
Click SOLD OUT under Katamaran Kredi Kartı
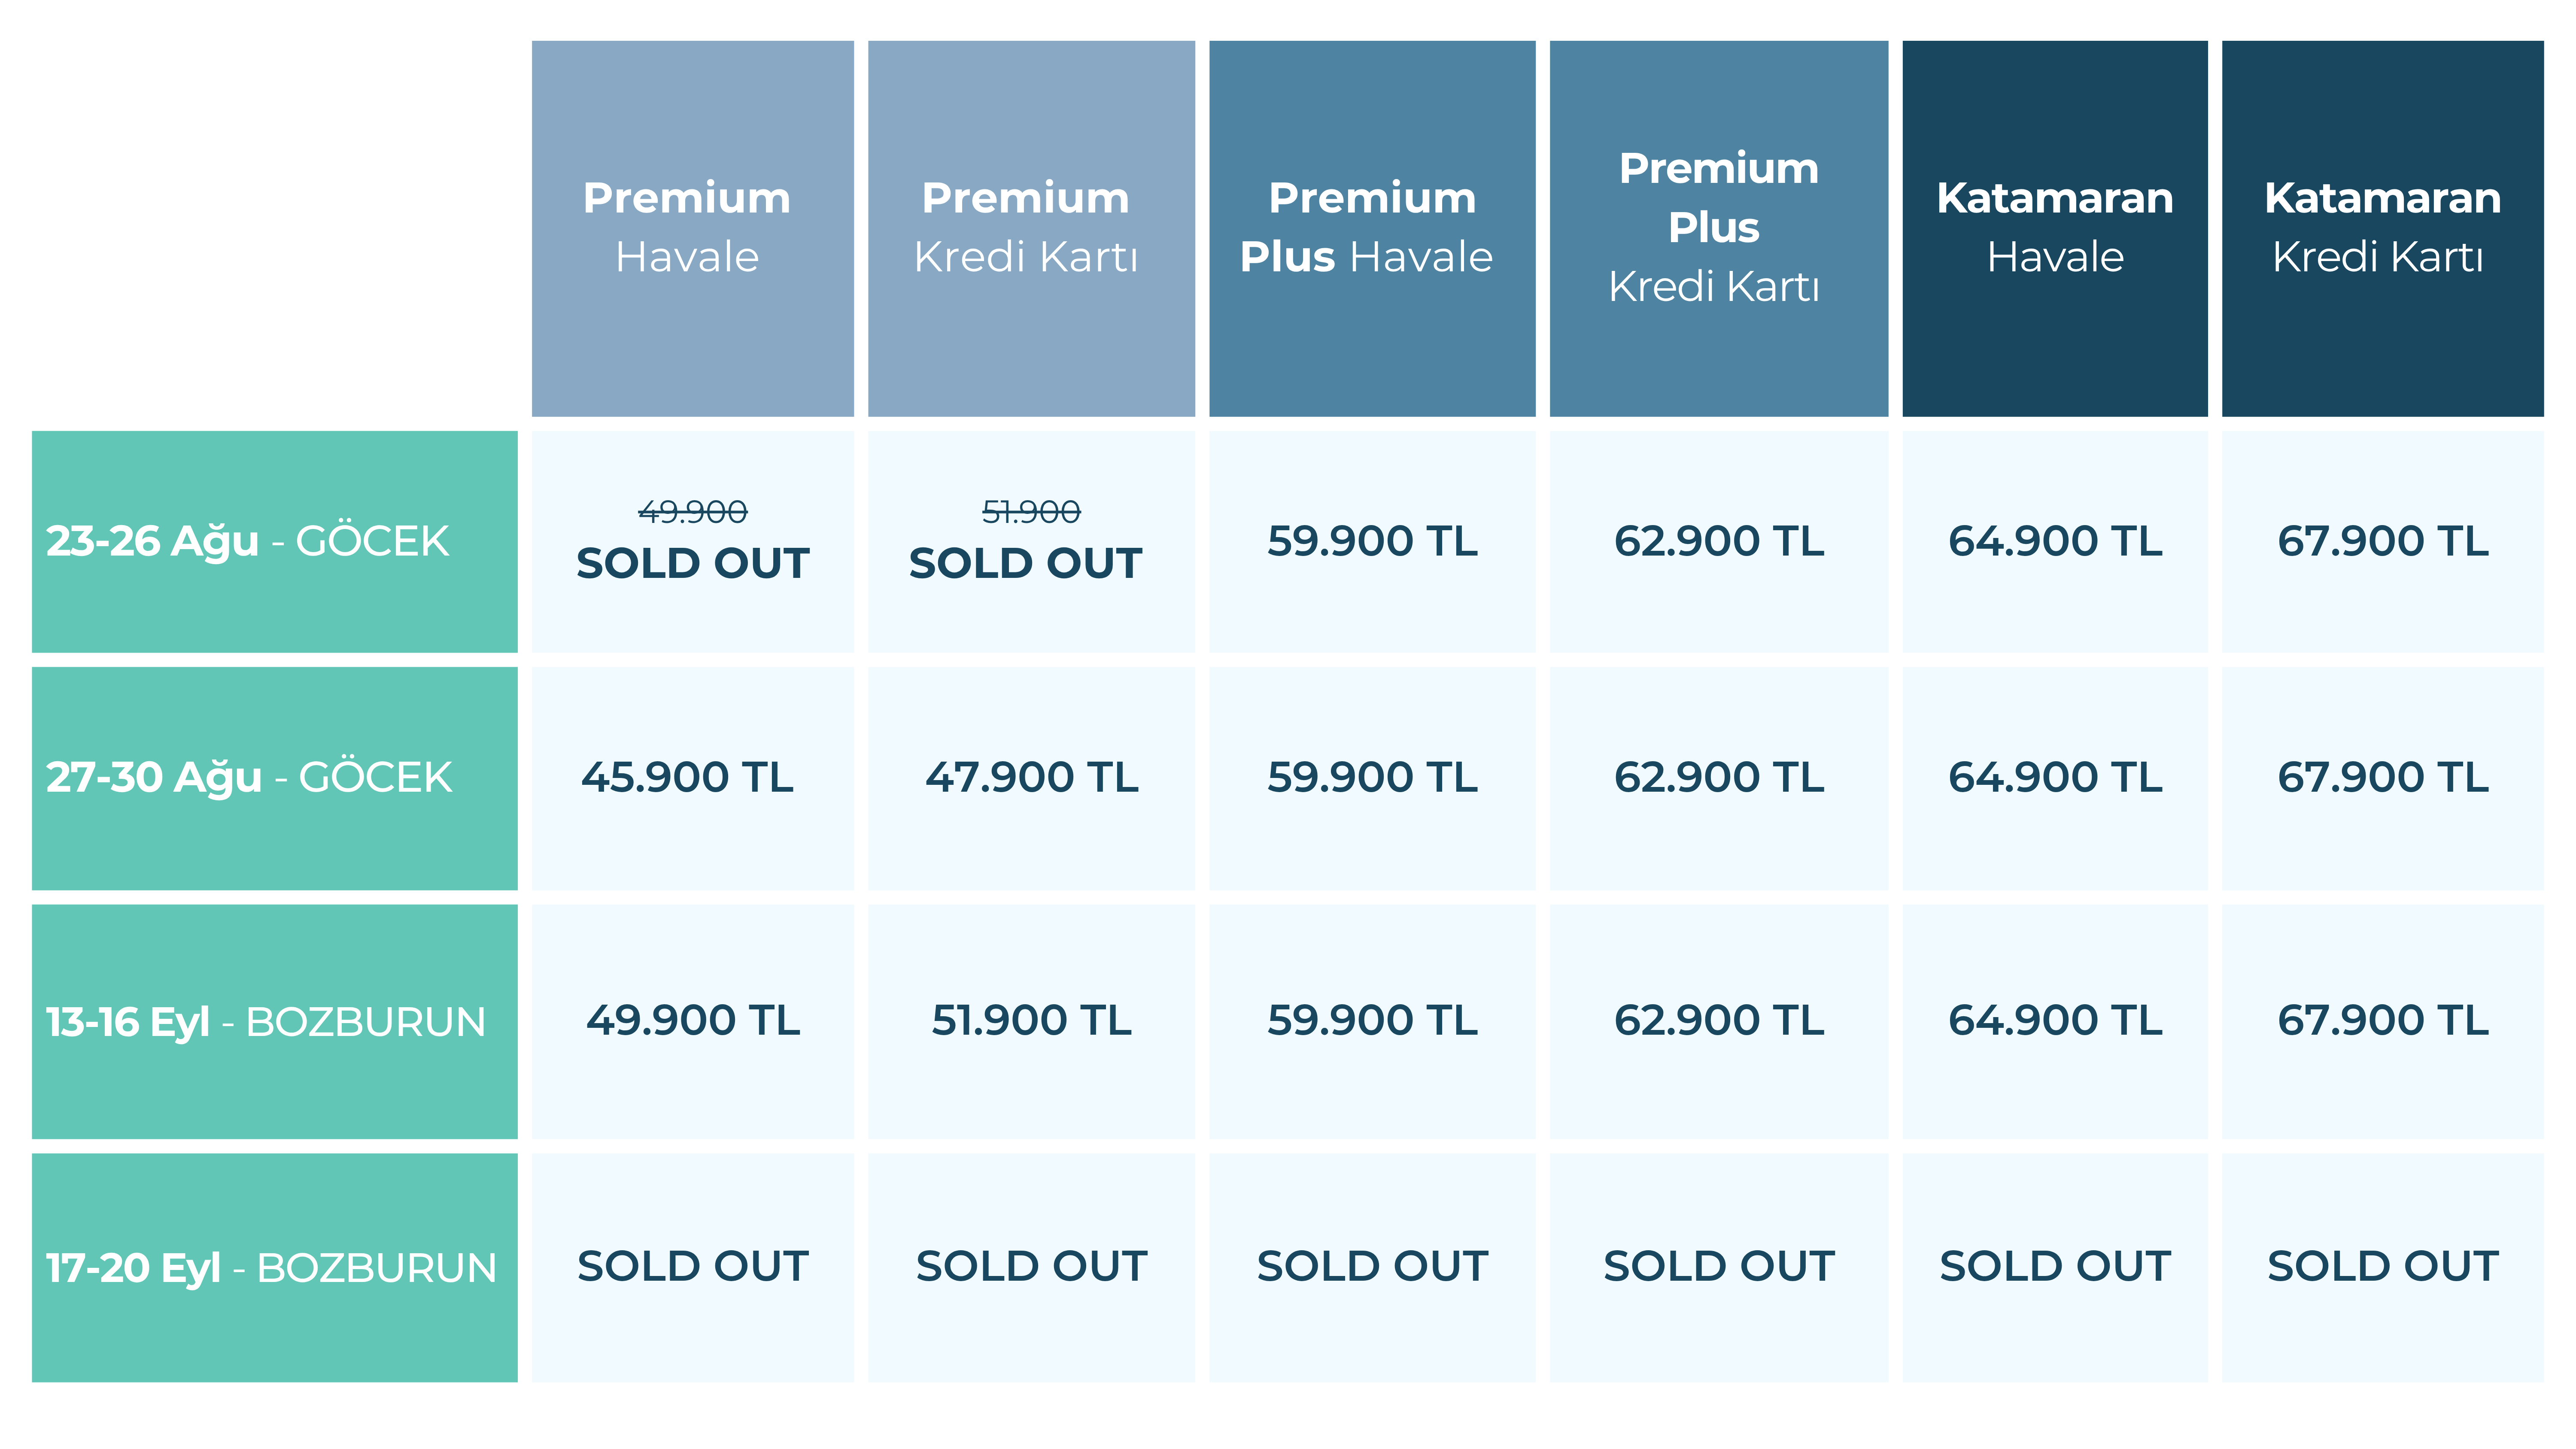2382,1266
